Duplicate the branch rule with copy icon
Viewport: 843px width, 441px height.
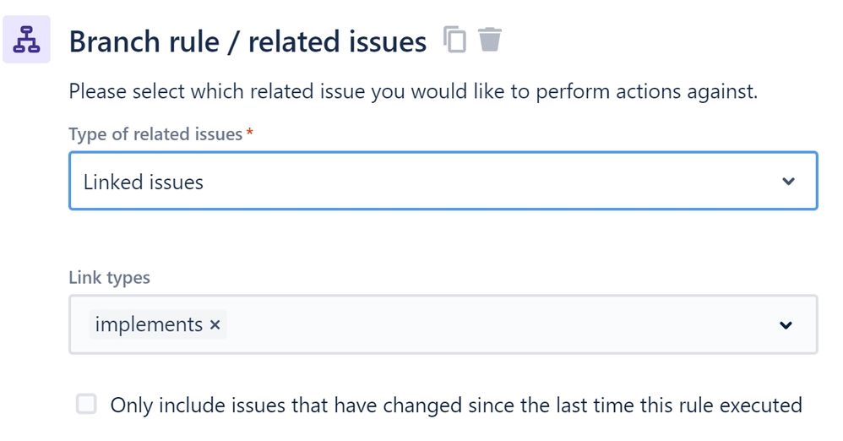coord(455,39)
